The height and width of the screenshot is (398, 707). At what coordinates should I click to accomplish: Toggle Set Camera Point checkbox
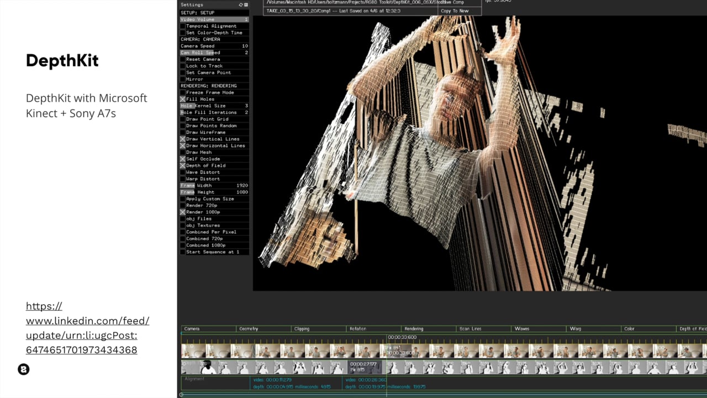coord(183,72)
